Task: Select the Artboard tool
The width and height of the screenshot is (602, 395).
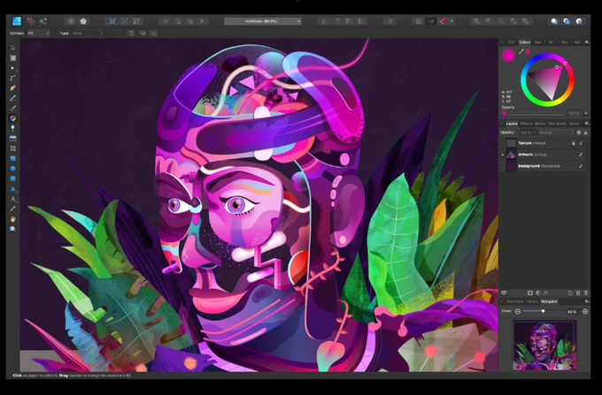Action: (12, 57)
